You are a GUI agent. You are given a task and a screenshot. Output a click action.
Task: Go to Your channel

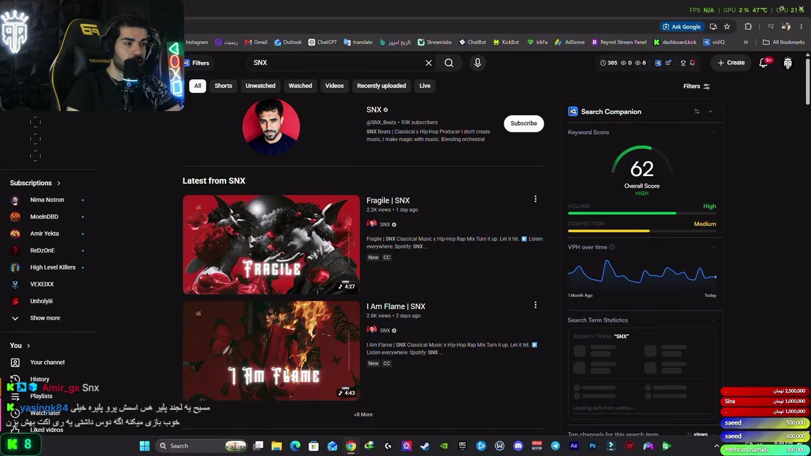(47, 362)
